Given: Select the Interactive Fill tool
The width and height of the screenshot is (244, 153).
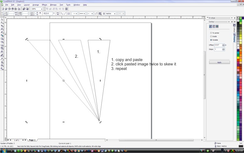Looking at the screenshot, I should 2,69.
